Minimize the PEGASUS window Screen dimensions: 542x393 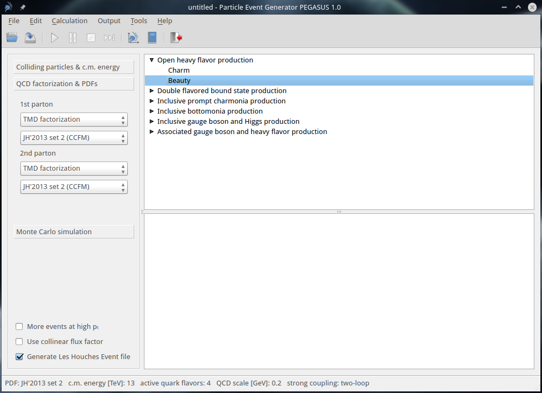[504, 7]
